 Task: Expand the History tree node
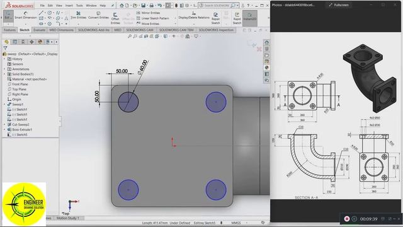[x=4, y=59]
